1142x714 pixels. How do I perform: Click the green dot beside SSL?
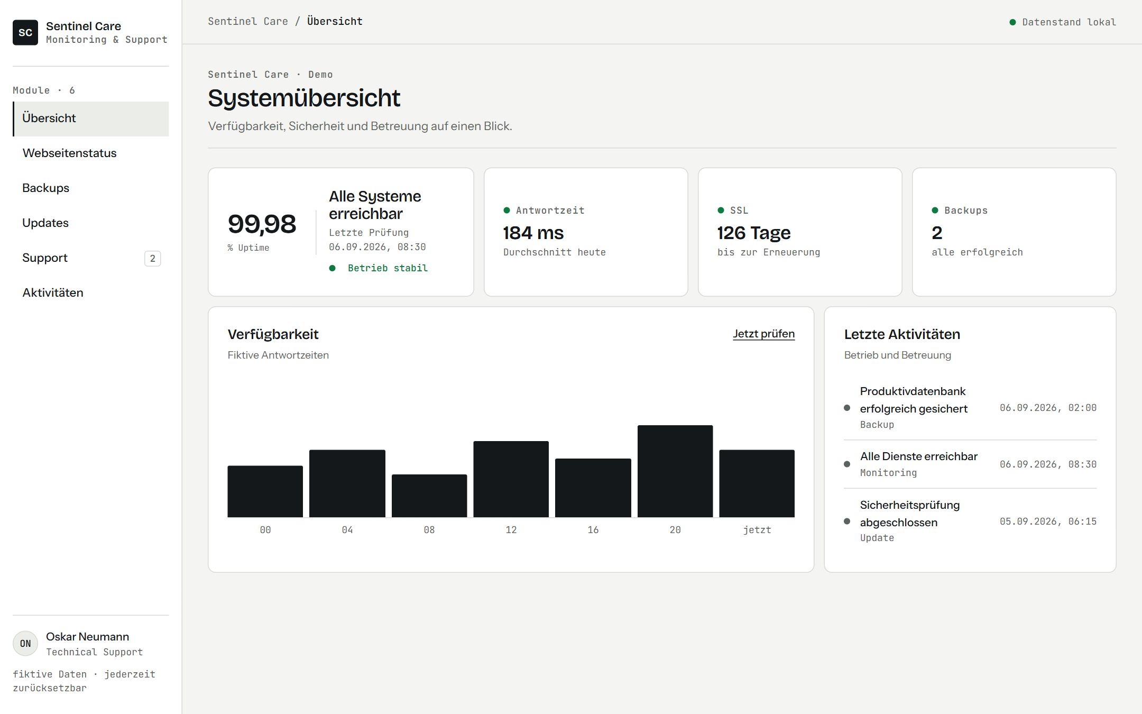721,210
